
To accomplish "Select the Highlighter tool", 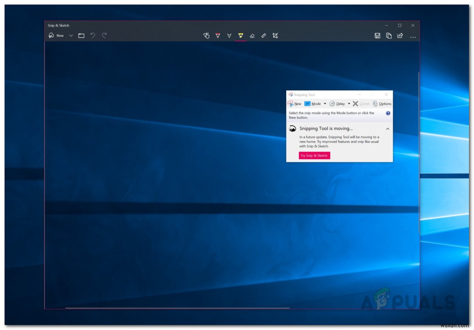I will tap(240, 35).
